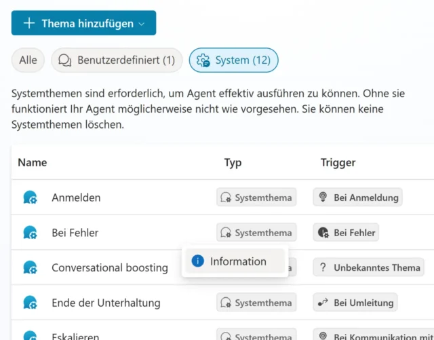
Task: Open the Ende der Unterhaltung topic
Action: pyautogui.click(x=106, y=302)
